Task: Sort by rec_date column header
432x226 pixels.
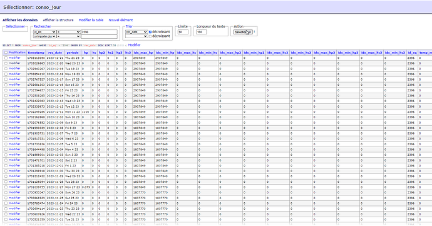Action: [55, 53]
